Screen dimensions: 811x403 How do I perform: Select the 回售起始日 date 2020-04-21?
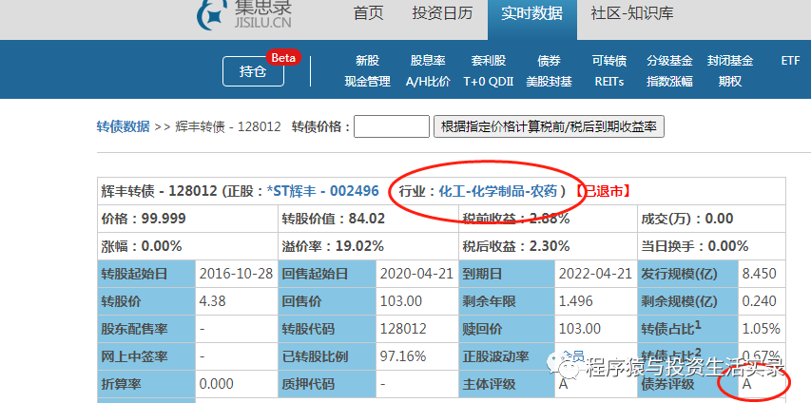416,274
